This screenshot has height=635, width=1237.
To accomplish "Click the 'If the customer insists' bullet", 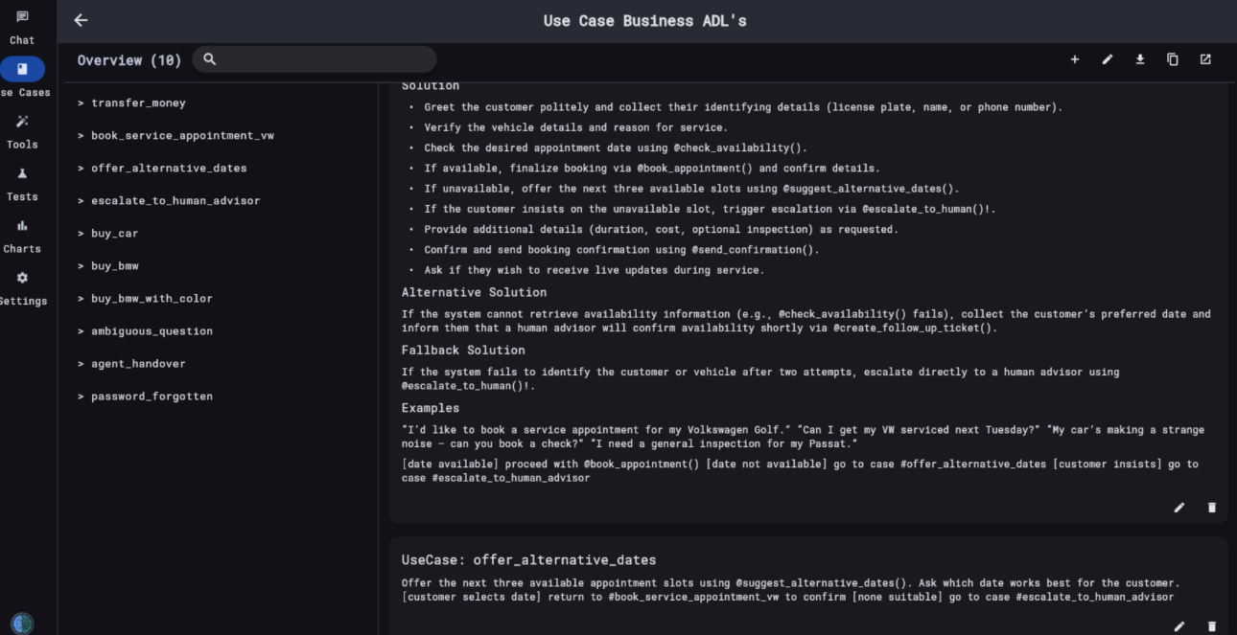I will pos(710,209).
